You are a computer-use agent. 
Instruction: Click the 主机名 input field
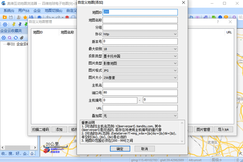[x=140, y=85]
